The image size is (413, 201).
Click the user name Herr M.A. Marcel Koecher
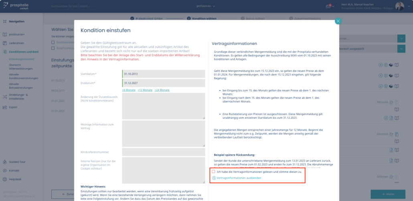[357, 4]
